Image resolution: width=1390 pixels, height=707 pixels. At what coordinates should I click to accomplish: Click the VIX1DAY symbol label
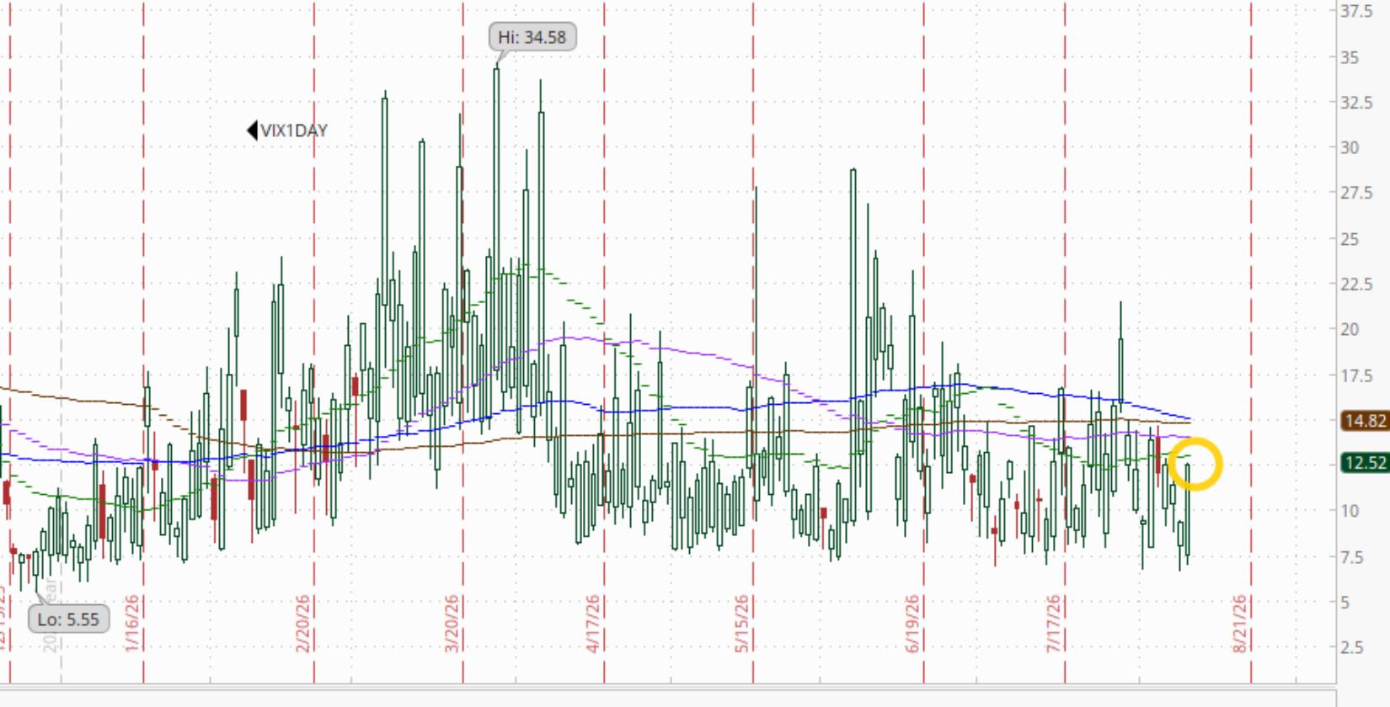[x=293, y=130]
